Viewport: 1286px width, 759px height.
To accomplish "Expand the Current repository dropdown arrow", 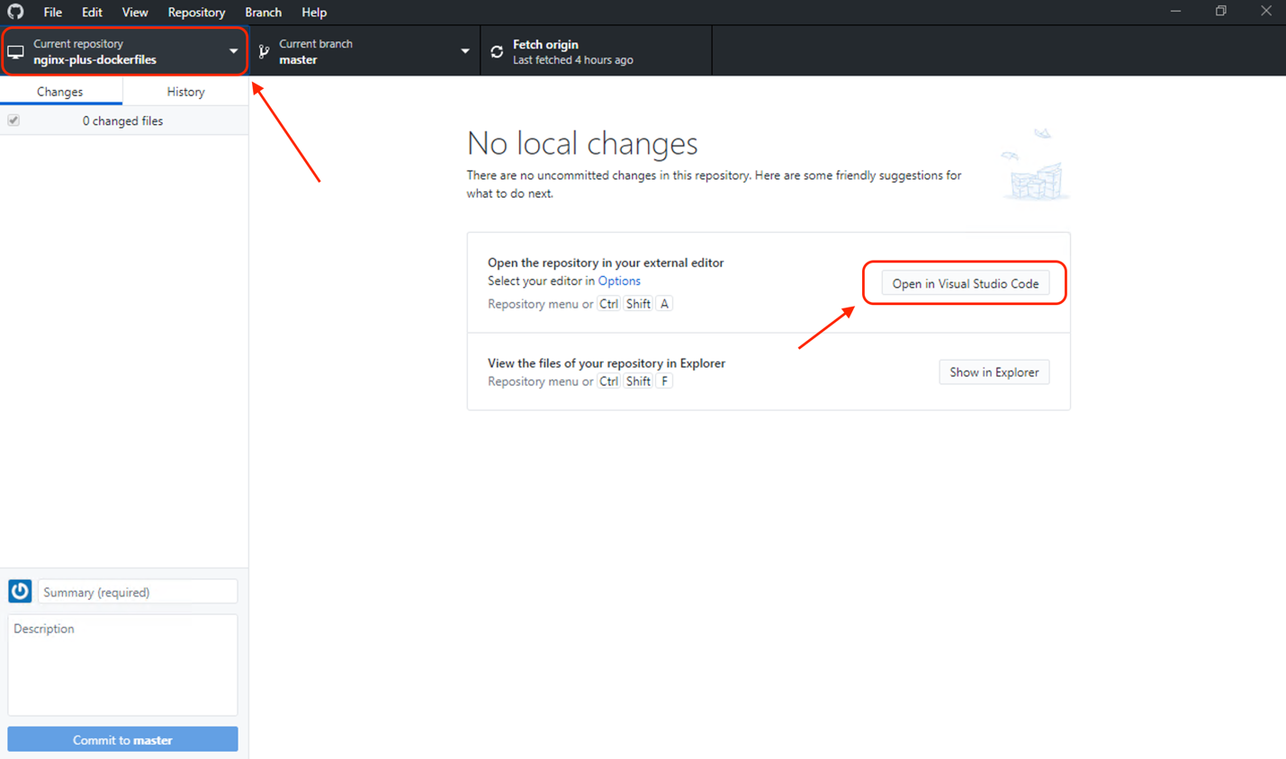I will pos(233,51).
